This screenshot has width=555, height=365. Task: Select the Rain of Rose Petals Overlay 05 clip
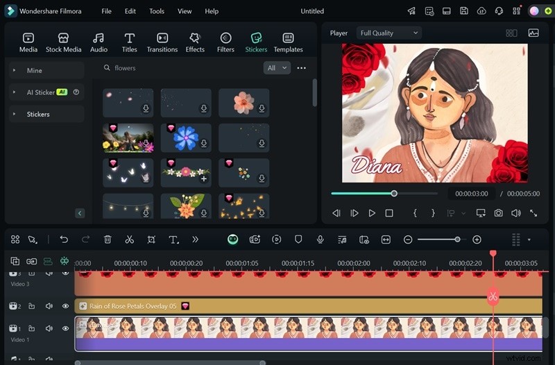click(308, 306)
